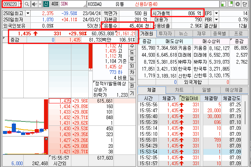251x167 pixels.
Task: Select the 프로 tab
Action: pos(238,33)
